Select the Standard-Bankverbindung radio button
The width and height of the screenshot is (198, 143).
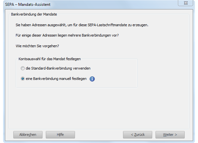click(22, 69)
